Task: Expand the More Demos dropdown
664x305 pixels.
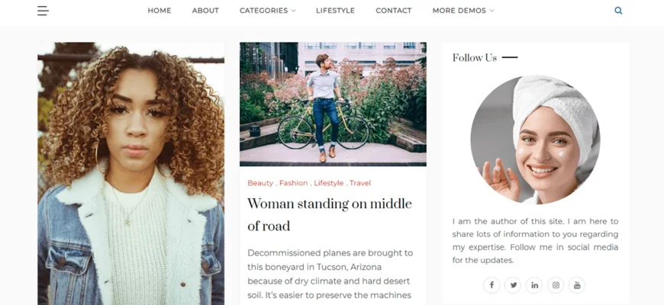Action: pos(463,11)
